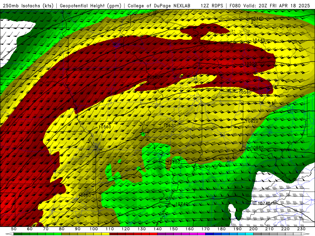
Task: Click the 110 value on the colorbar scale
Action: [x=110, y=229]
